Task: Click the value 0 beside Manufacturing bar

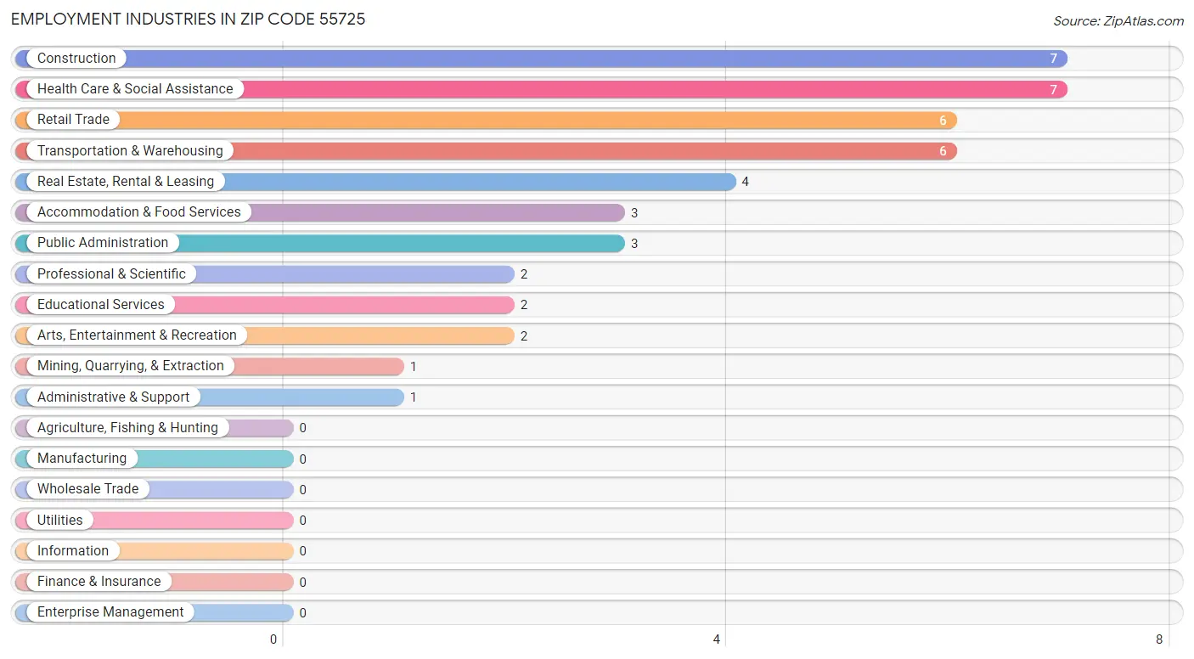Action: pos(302,459)
